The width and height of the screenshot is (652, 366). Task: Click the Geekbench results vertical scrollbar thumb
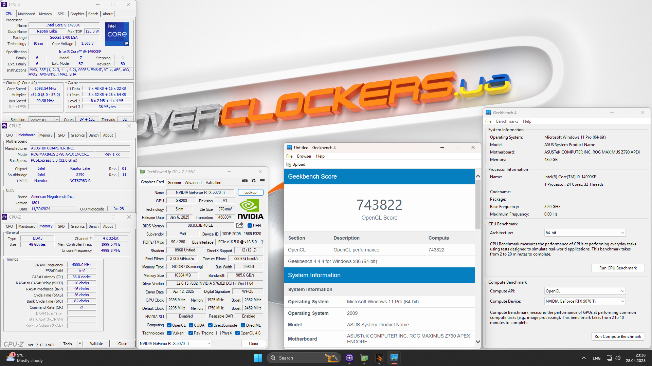478,205
